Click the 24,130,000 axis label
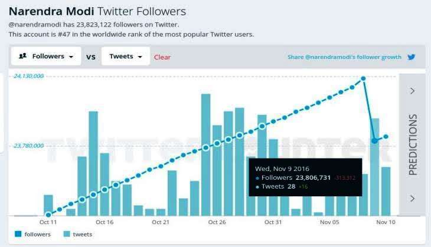 click(29, 76)
